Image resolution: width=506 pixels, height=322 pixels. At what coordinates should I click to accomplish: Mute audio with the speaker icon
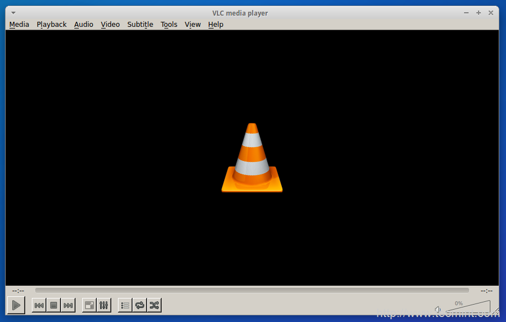point(438,310)
